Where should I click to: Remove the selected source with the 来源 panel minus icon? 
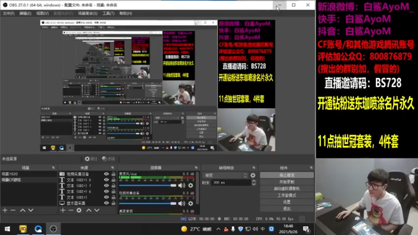[x=71, y=210]
